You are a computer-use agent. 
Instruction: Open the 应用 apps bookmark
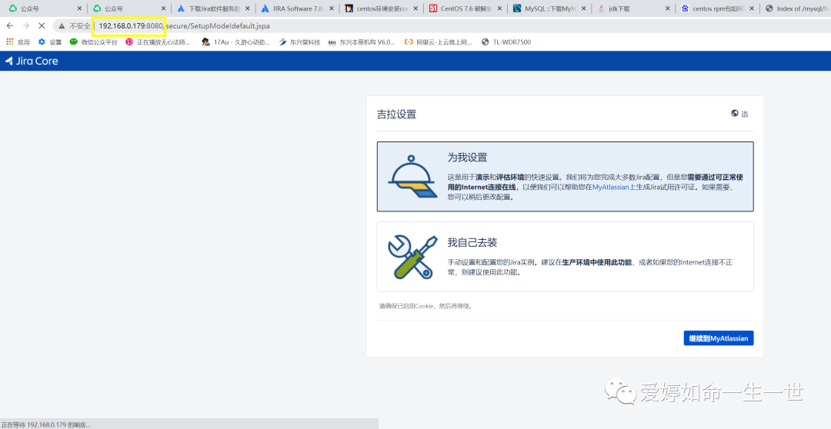[18, 42]
